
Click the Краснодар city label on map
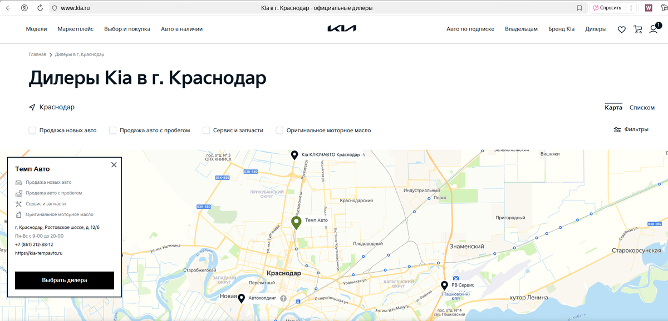pyautogui.click(x=284, y=273)
